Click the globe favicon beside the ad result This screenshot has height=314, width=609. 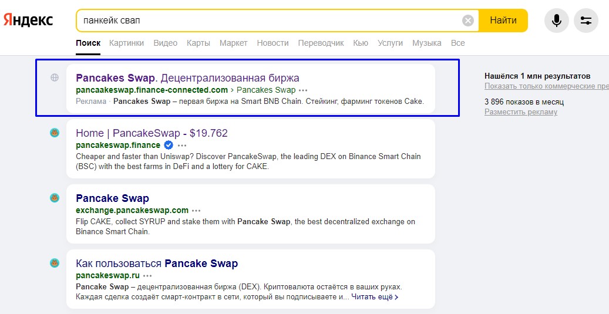(55, 77)
